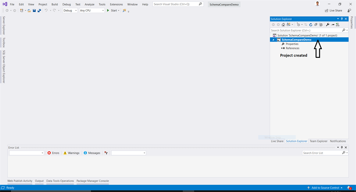Image resolution: width=356 pixels, height=192 pixels.
Task: Click the Collapse All icon in Solution Explorer
Action: 316,25
